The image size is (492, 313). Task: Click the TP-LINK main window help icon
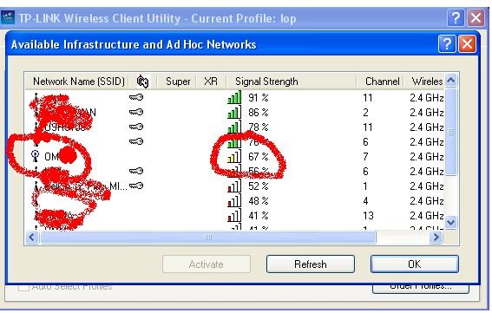click(456, 18)
